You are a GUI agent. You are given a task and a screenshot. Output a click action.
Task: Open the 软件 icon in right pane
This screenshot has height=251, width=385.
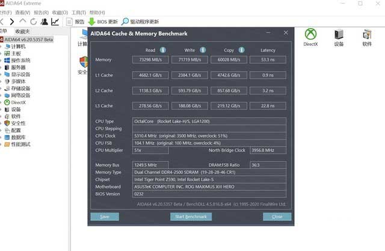[x=367, y=37]
